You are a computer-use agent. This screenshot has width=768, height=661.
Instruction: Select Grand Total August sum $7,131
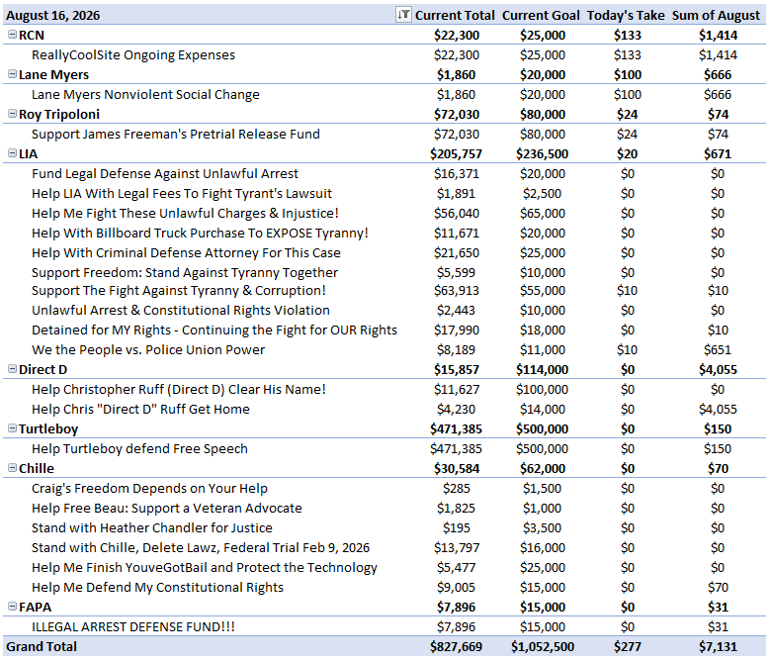tap(718, 647)
